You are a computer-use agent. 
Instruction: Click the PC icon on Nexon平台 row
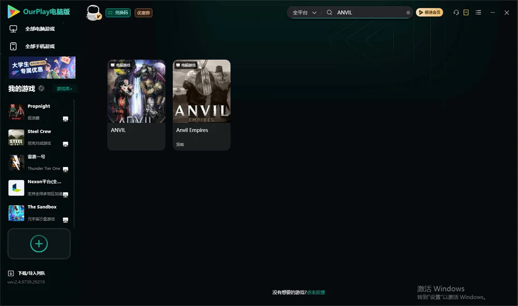[65, 194]
